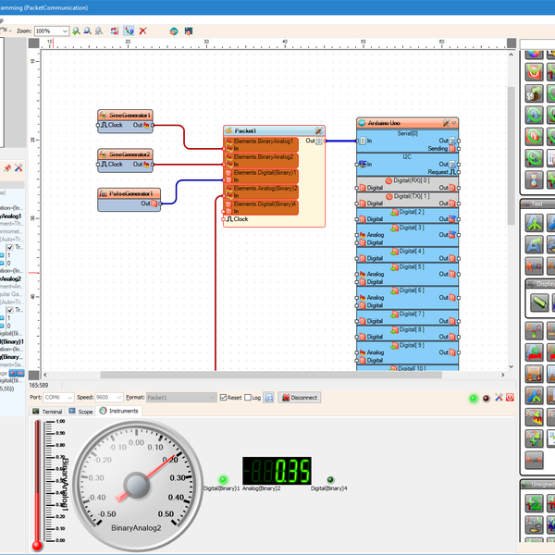Screen dimensions: 555x555
Task: Click the pin icon in Properties panel
Action: tap(6, 167)
